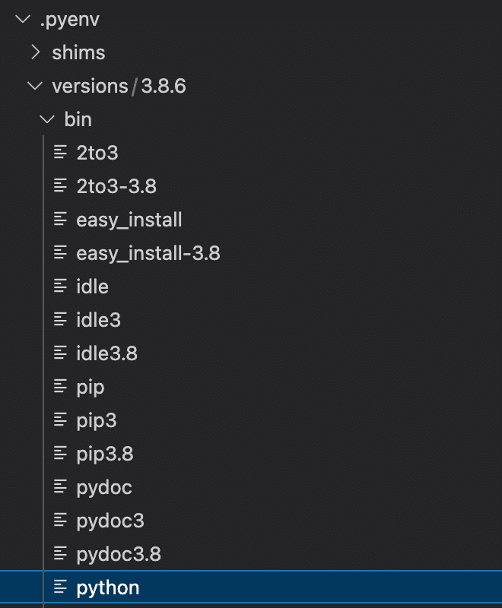Select the python file at the bottom
Viewport: 502px width, 608px height.
click(x=106, y=587)
